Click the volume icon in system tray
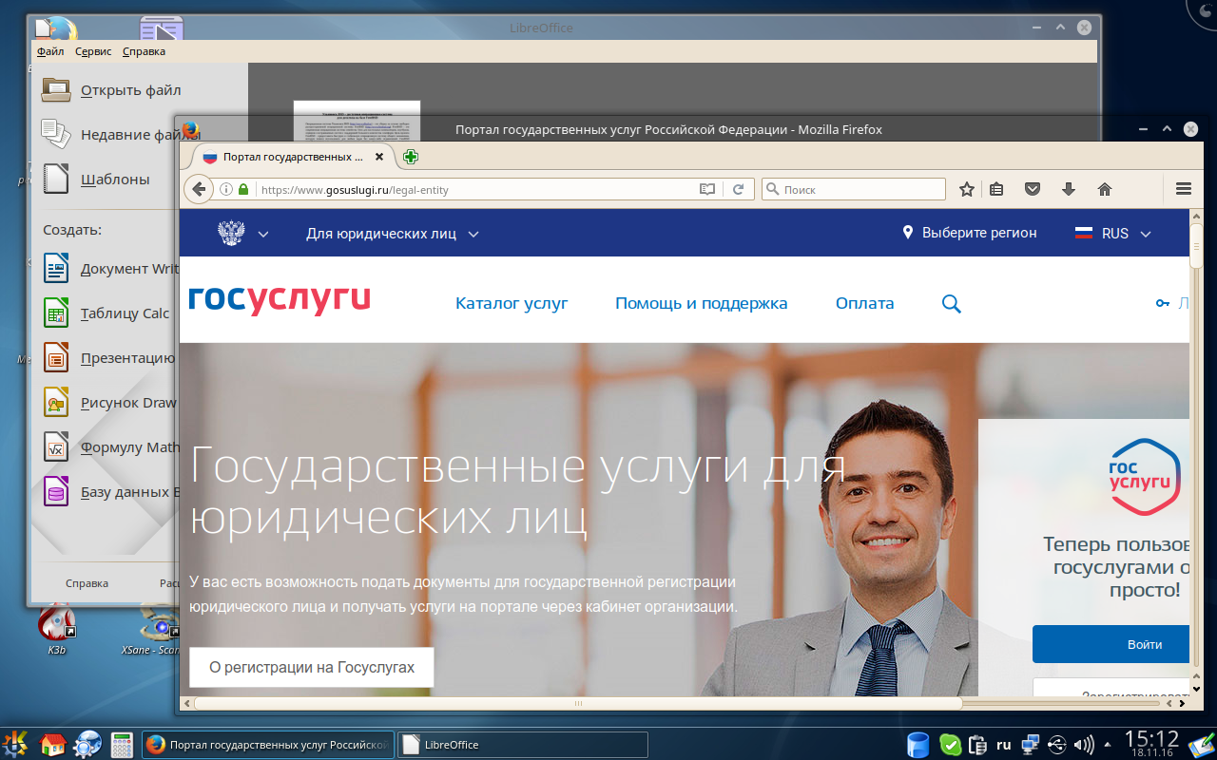The width and height of the screenshot is (1217, 760). (1083, 744)
